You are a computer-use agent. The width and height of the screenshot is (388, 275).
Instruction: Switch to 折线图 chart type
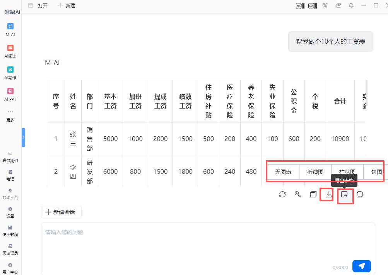tap(315, 172)
